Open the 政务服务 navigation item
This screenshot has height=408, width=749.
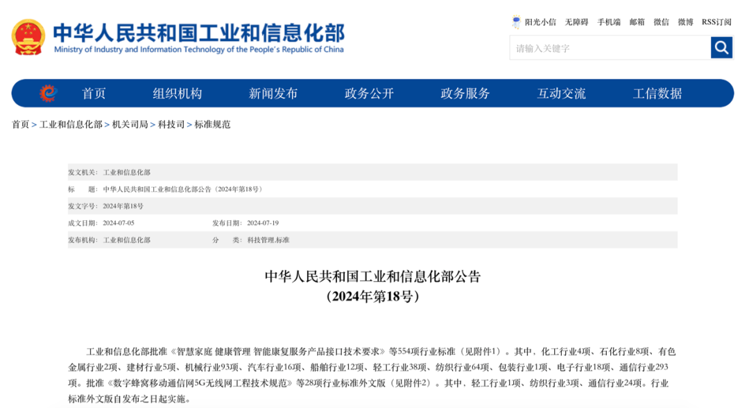(x=465, y=94)
